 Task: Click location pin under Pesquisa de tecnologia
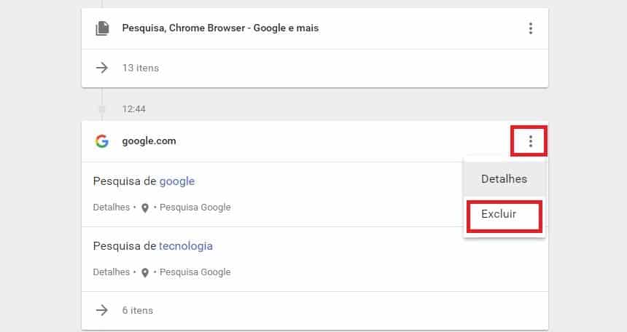tap(145, 272)
